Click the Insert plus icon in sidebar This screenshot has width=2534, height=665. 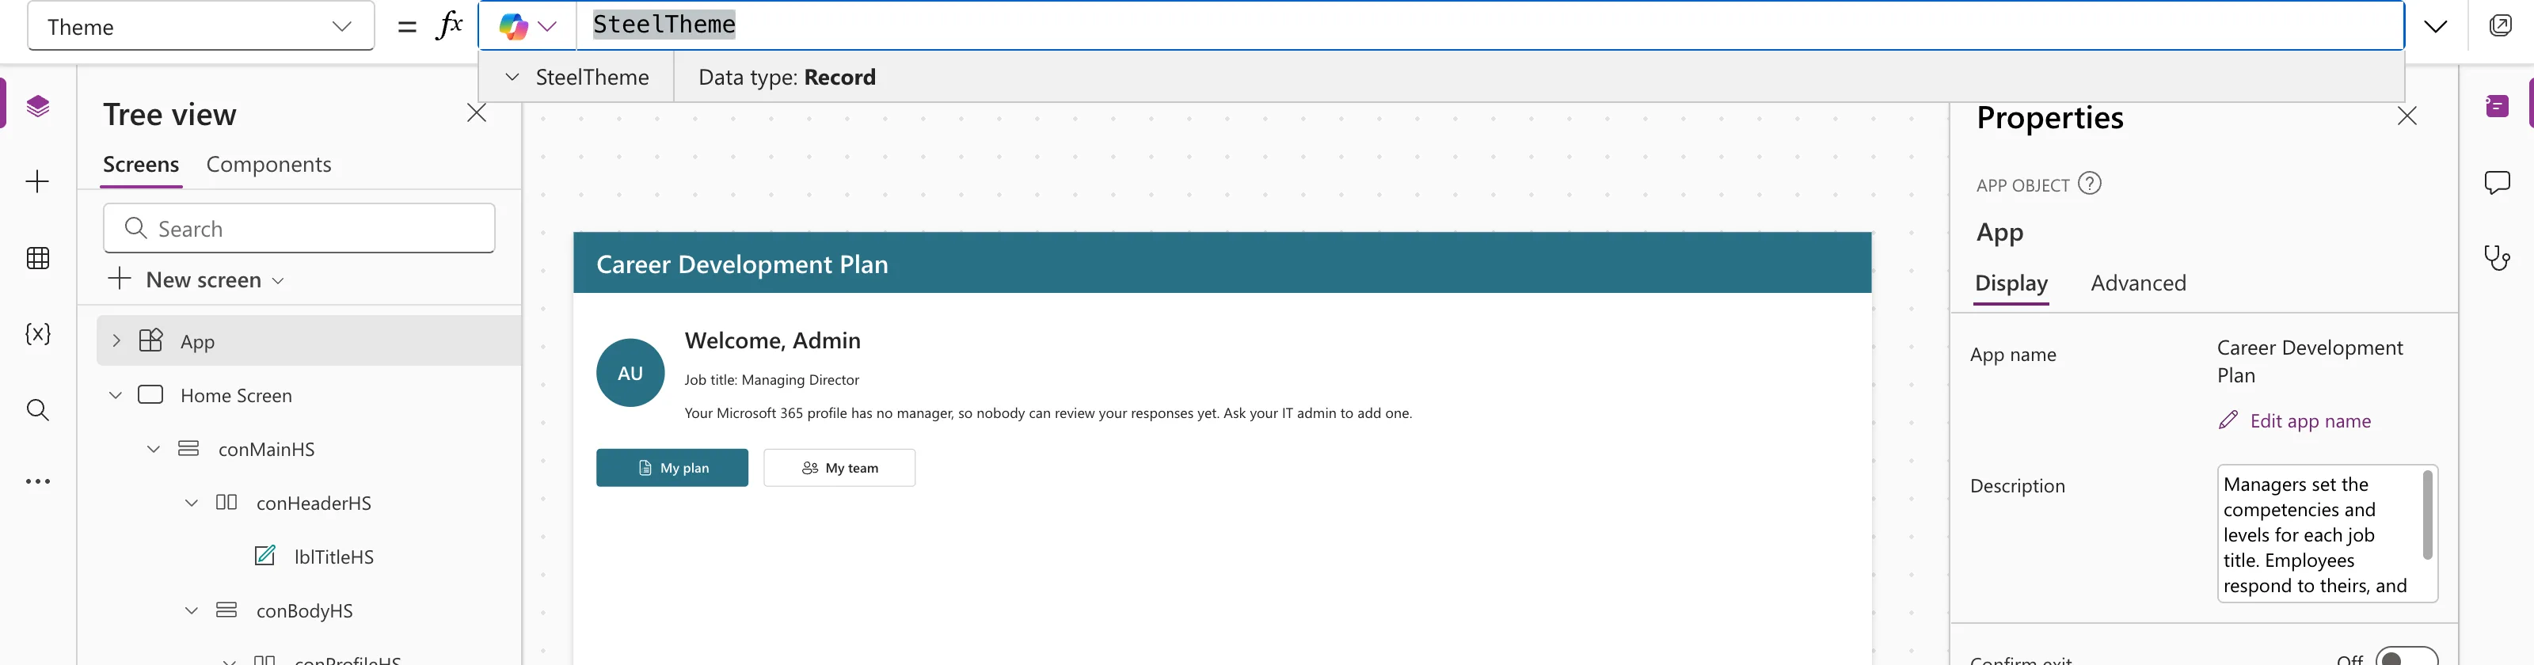tap(37, 181)
